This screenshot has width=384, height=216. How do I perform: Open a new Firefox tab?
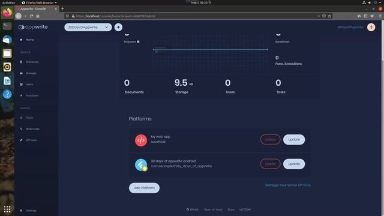(62, 8)
